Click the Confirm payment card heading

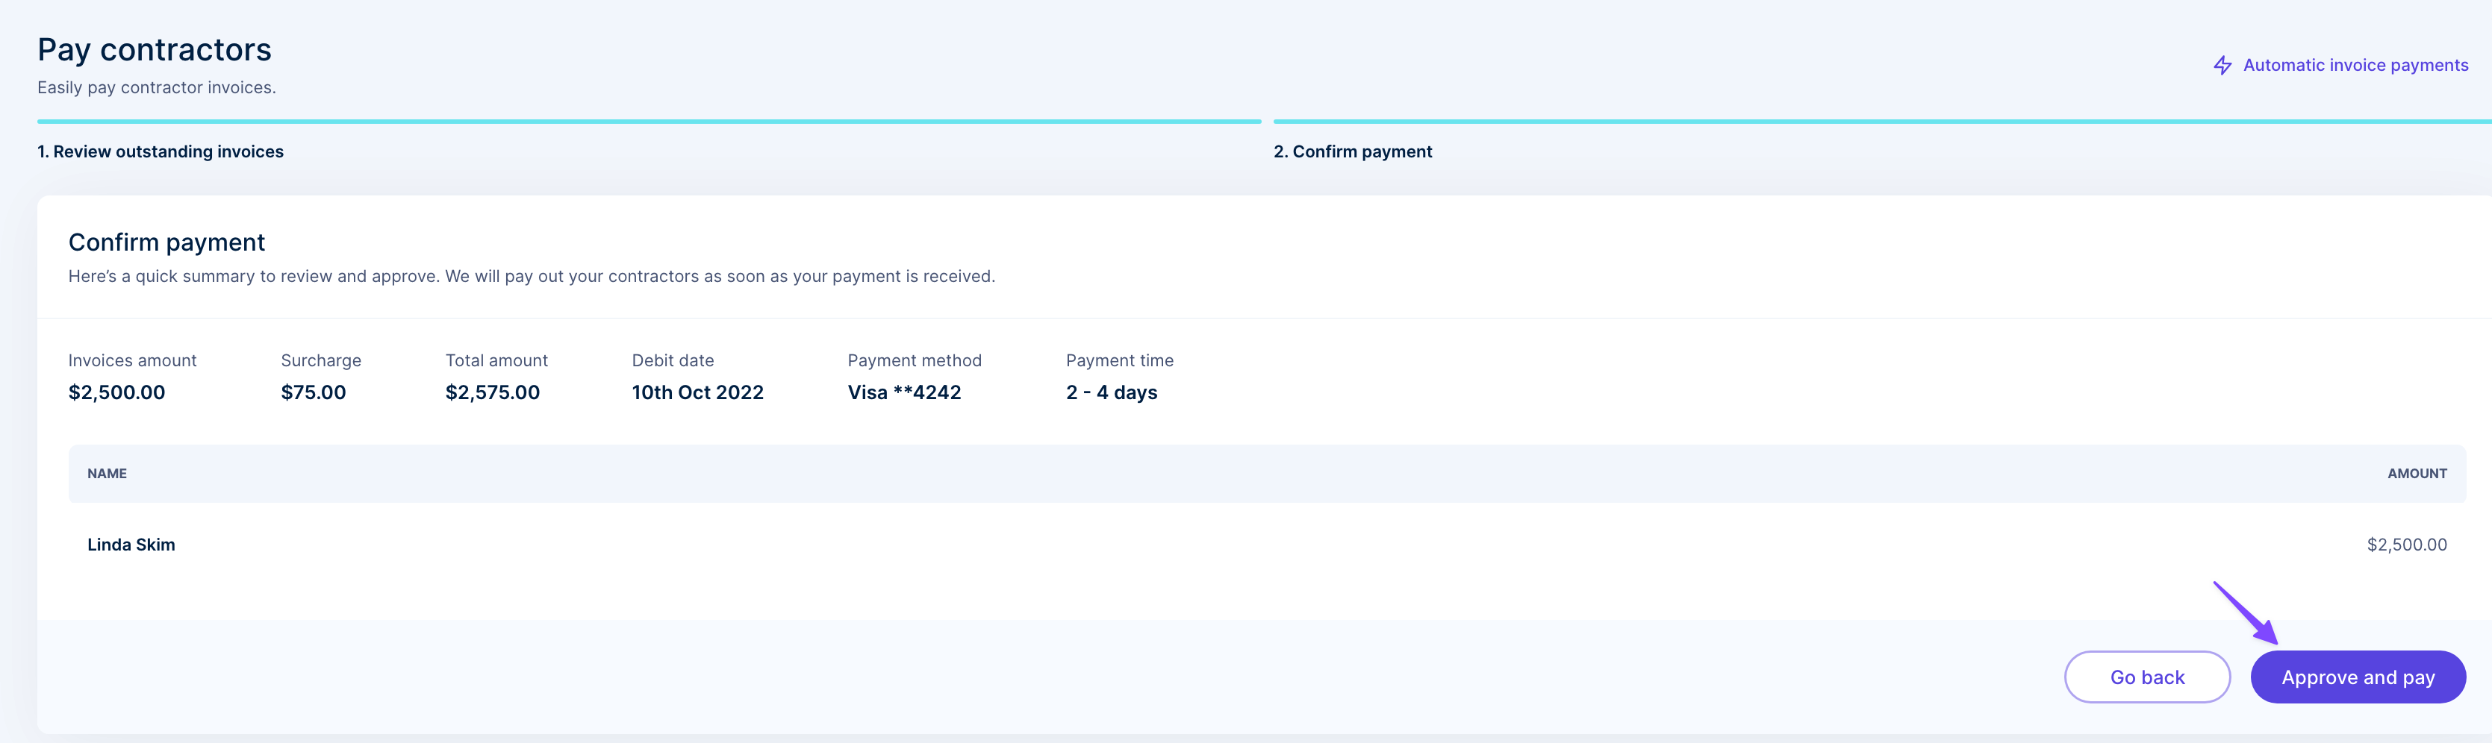pos(166,242)
